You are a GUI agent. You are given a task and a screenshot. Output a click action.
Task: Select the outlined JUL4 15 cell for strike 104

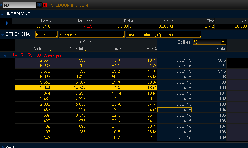click(175, 110)
